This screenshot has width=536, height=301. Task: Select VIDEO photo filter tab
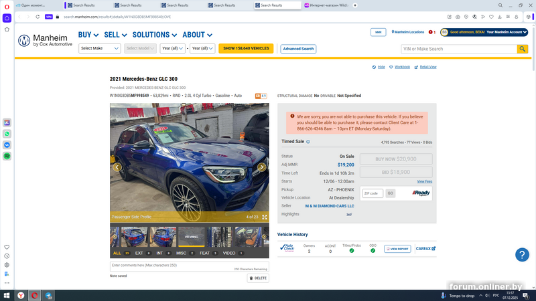pos(233,254)
